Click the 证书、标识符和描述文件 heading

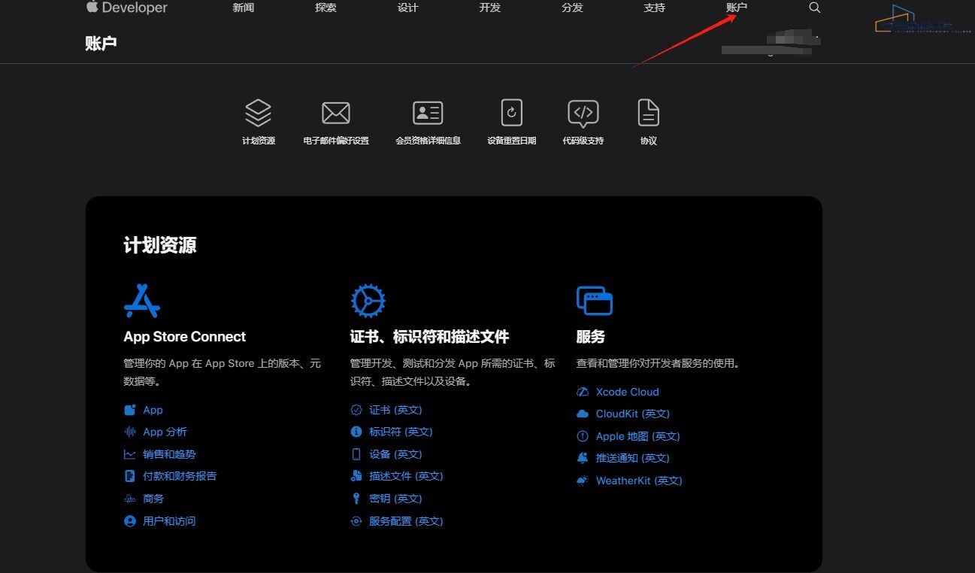pyautogui.click(x=429, y=337)
